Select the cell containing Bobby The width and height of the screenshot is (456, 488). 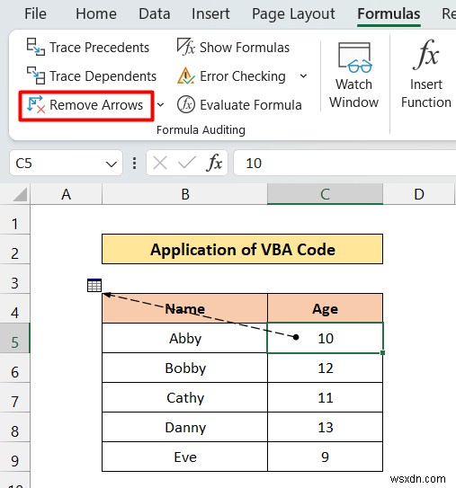click(x=184, y=368)
